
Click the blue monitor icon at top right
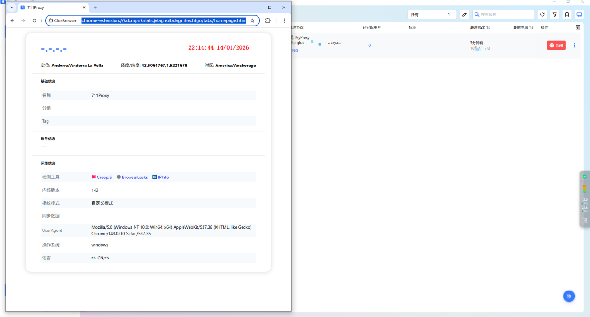pyautogui.click(x=579, y=15)
